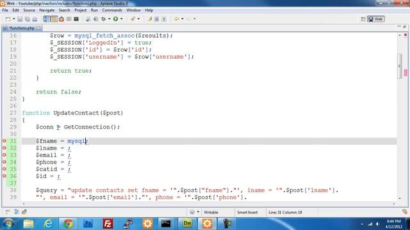
Task: Minimize the editor pane
Action: coord(399,27)
